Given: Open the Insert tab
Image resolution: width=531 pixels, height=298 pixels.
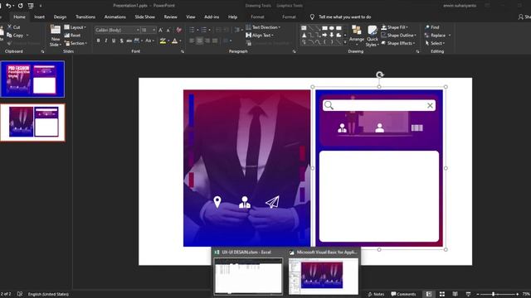Looking at the screenshot, I should [39, 17].
